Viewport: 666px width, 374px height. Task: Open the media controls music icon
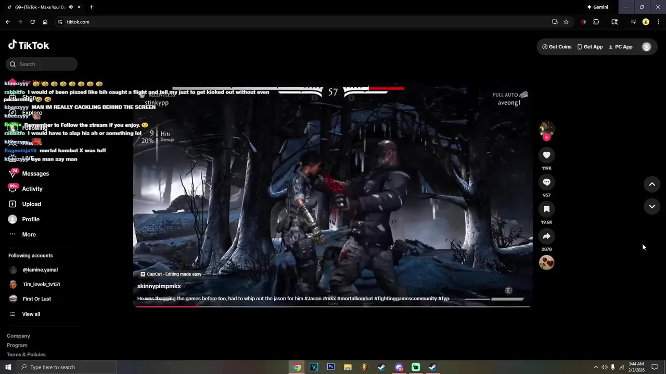[633, 22]
